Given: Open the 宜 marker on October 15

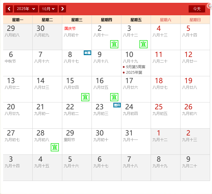Looking at the screenshot, I should tap(85, 97).
